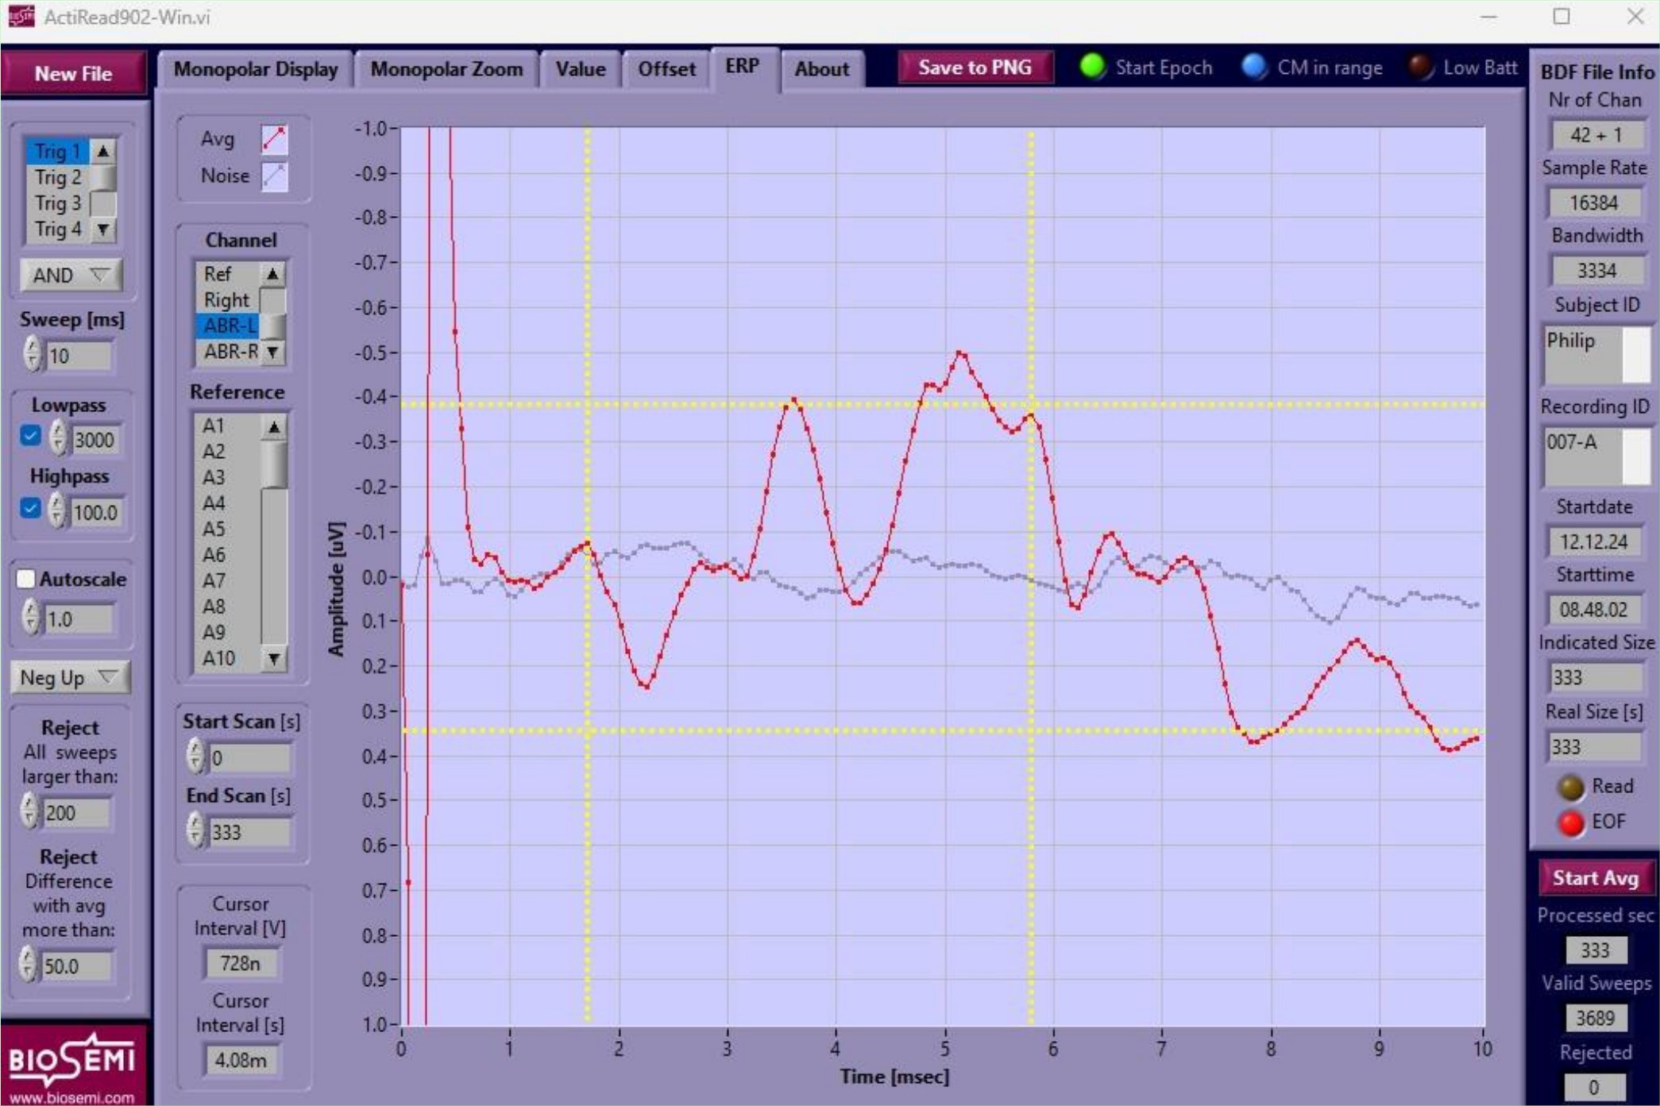The height and width of the screenshot is (1106, 1660).
Task: Click the New File button
Action: pyautogui.click(x=73, y=73)
